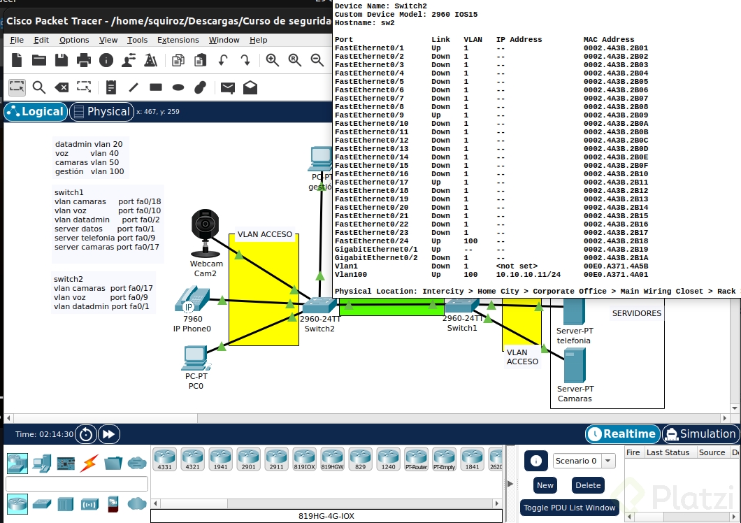Open the Scenario 0 dropdown
Image resolution: width=741 pixels, height=523 pixels.
pos(584,461)
